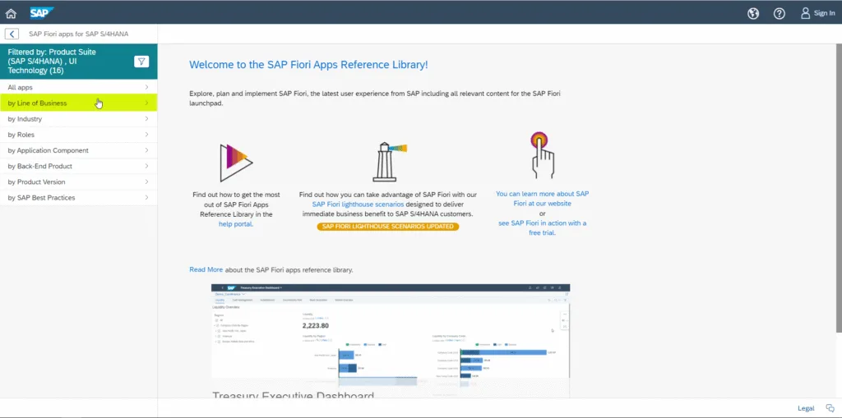
Task: Select by Product Version category
Action: tap(78, 182)
